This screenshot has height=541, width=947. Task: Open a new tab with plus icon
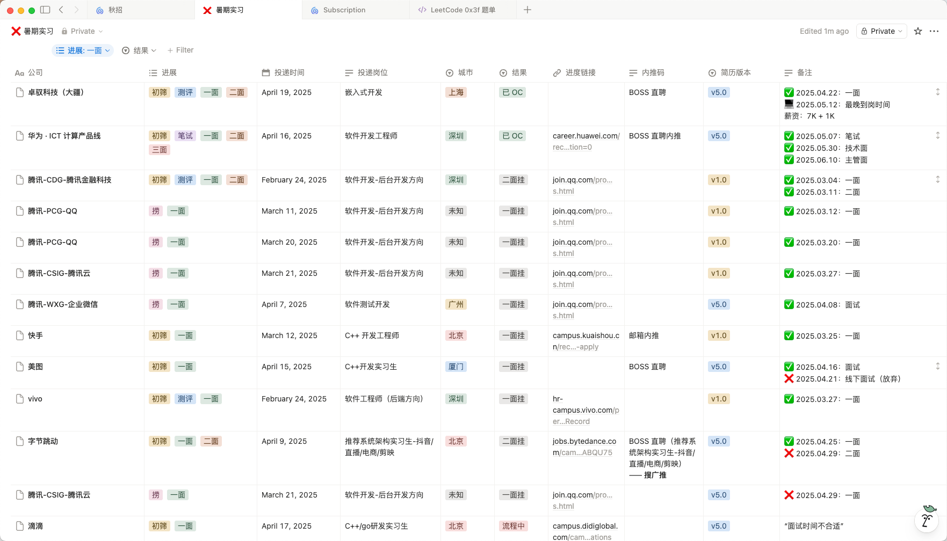[527, 10]
